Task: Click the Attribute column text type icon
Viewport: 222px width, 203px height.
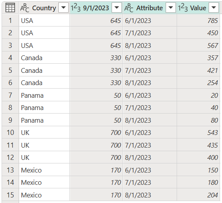Action: tap(129, 8)
